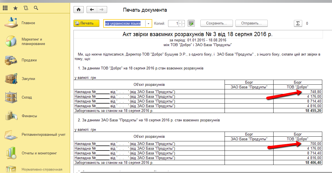
Task: Select the Финансы menu label
Action: (29, 116)
